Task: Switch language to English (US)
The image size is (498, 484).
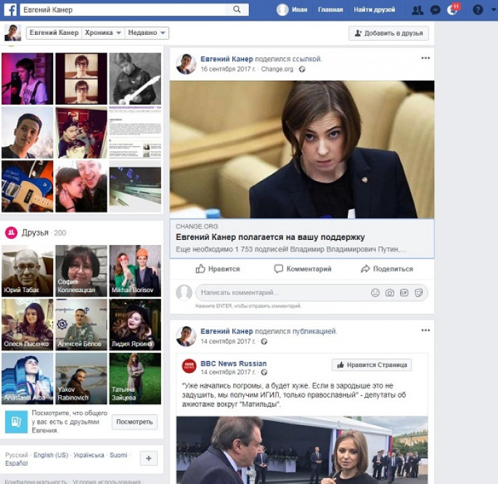Action: tap(51, 455)
